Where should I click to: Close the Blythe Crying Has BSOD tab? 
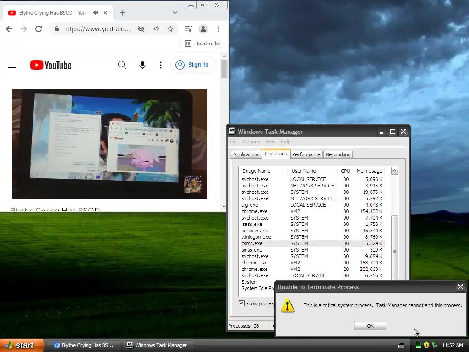[x=105, y=13]
